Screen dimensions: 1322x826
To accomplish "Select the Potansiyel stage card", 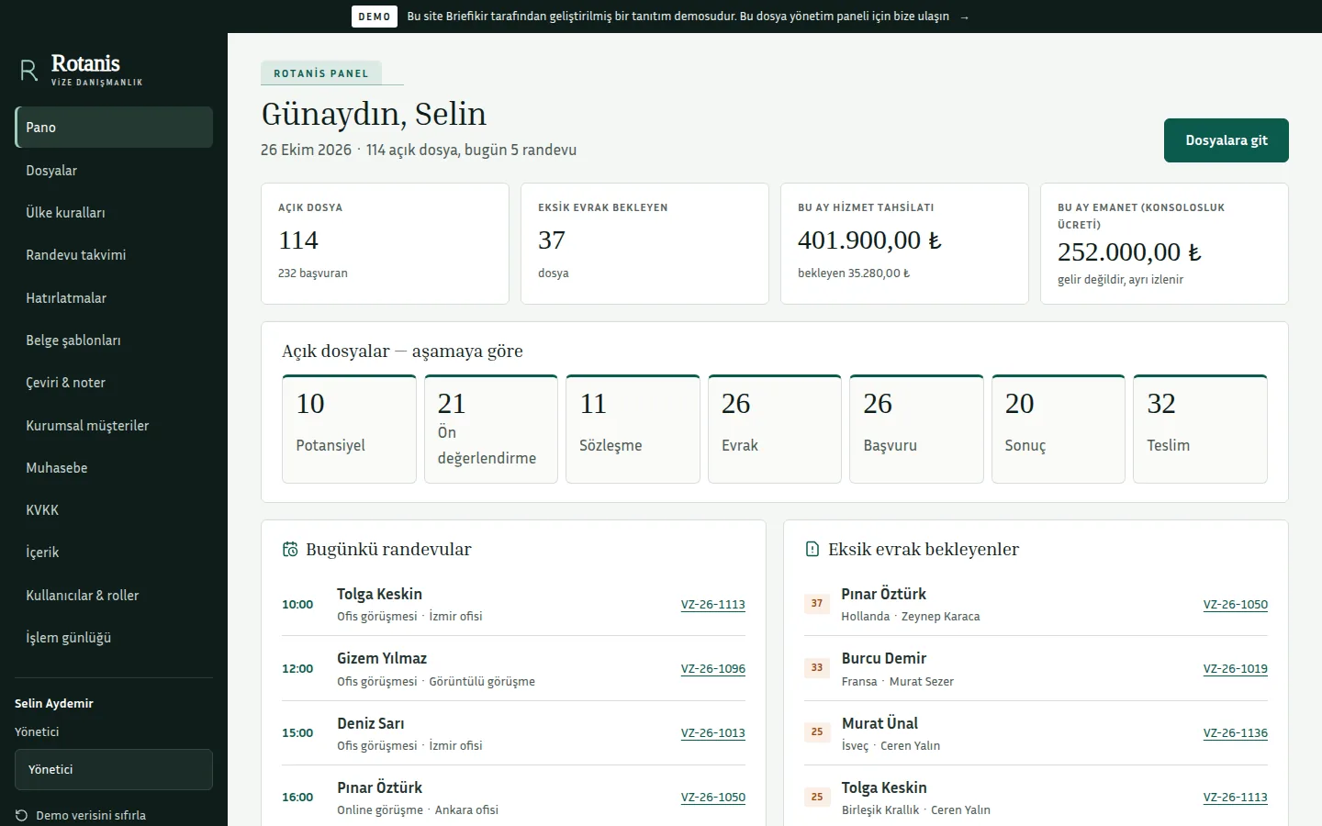I will pyautogui.click(x=349, y=429).
